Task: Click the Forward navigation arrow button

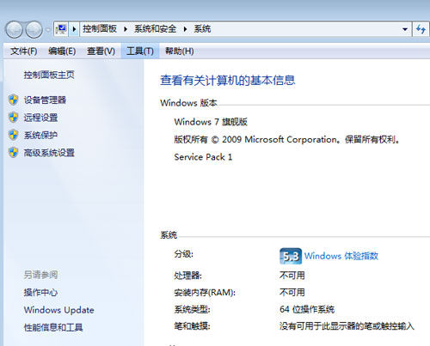Action: click(34, 29)
